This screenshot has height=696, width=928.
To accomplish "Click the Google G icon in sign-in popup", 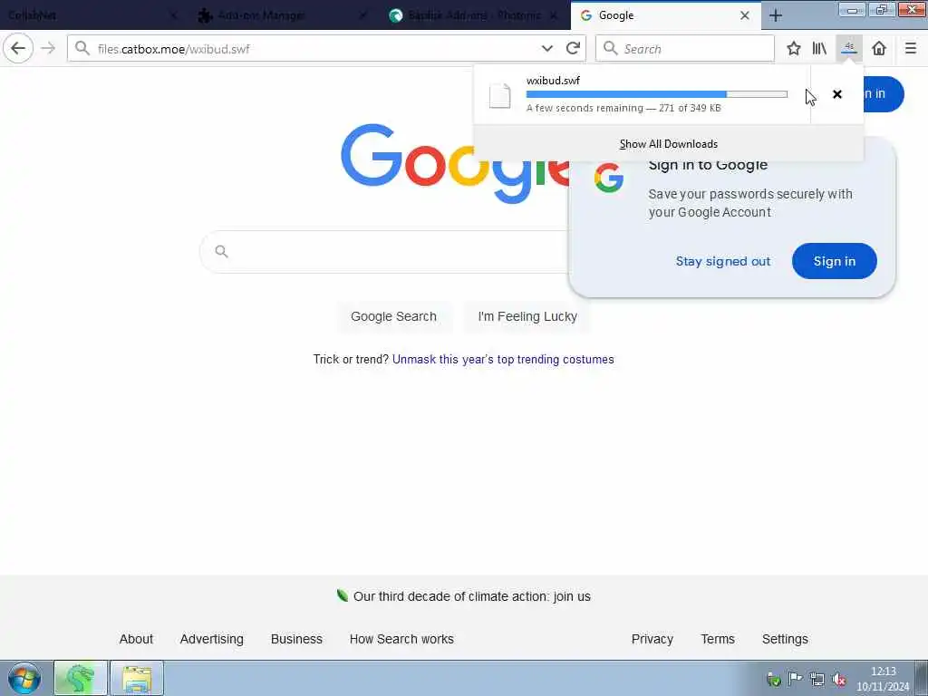I will pos(609,179).
